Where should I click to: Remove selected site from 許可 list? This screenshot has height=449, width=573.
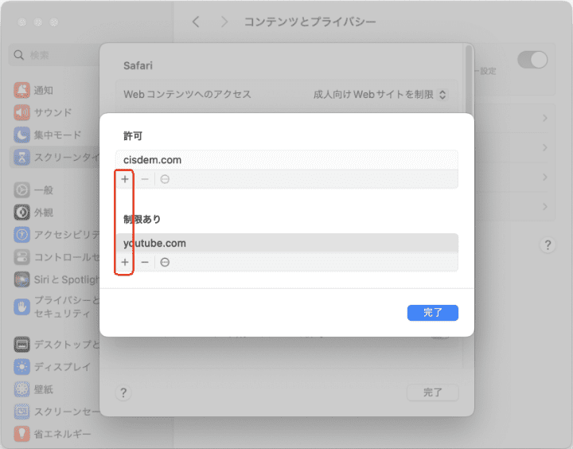(145, 179)
